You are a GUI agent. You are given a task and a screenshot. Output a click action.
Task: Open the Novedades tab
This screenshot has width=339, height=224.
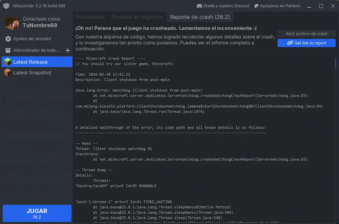point(90,17)
